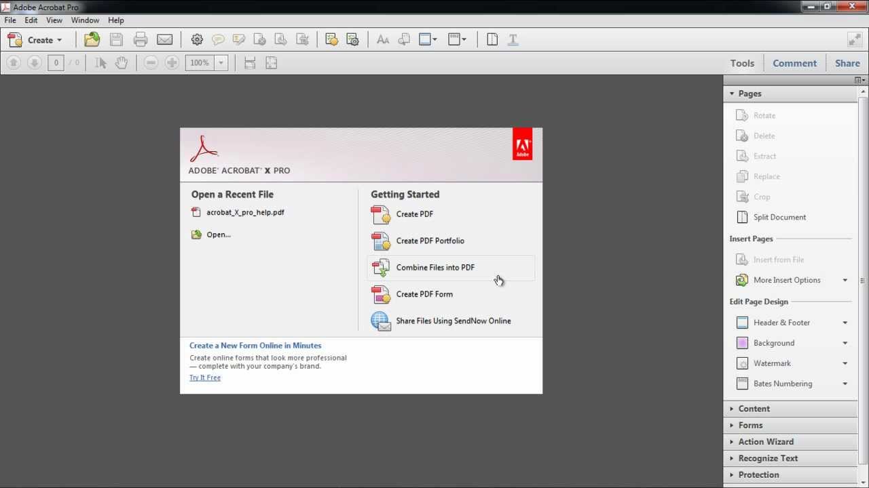Viewport: 869px width, 488px height.
Task: Choose the Select tool cursor icon
Action: pos(101,62)
